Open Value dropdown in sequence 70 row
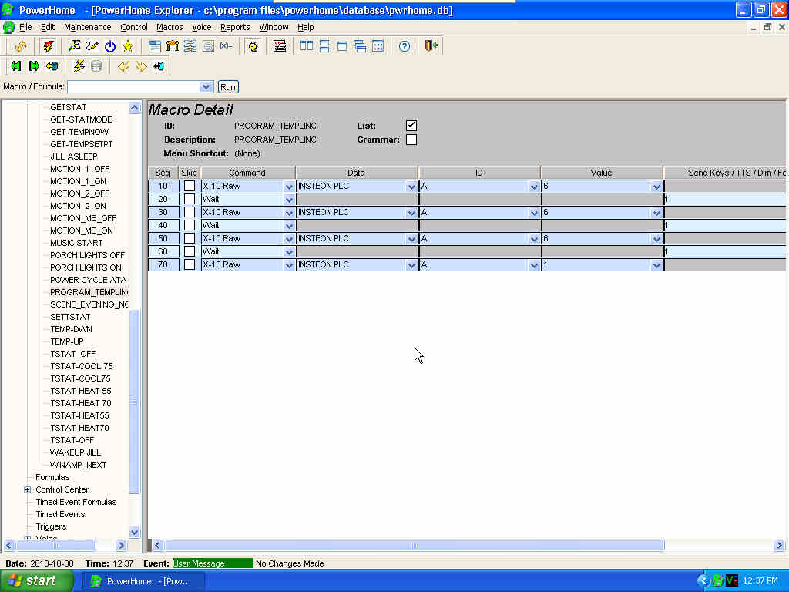Screen dimensions: 789x592 [656, 265]
